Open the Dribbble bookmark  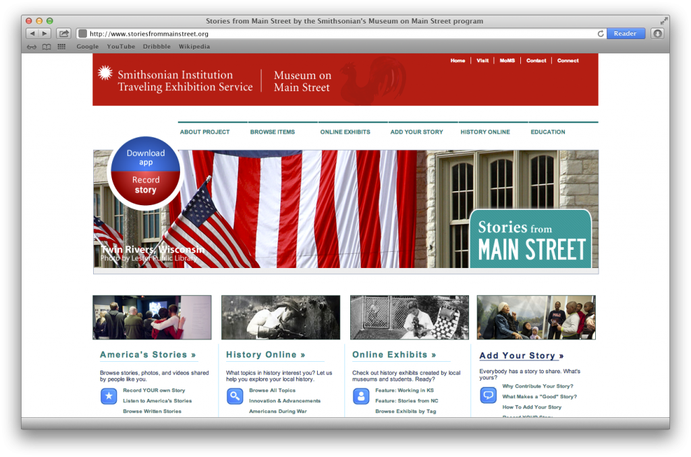tap(157, 47)
